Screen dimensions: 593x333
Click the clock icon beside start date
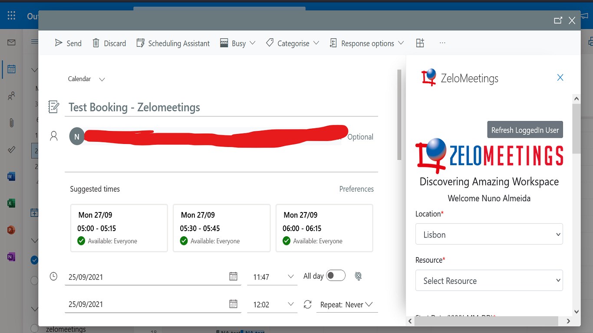pyautogui.click(x=53, y=276)
